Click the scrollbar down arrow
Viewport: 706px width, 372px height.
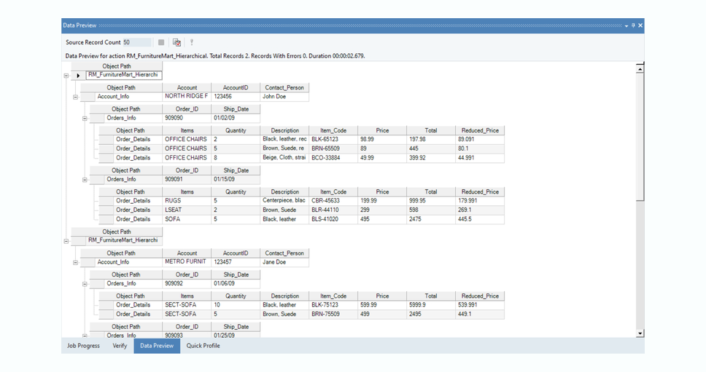(640, 333)
